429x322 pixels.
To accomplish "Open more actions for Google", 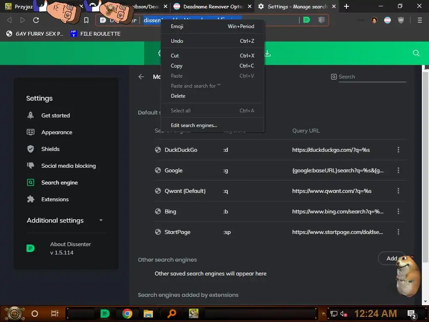I will tap(398, 170).
